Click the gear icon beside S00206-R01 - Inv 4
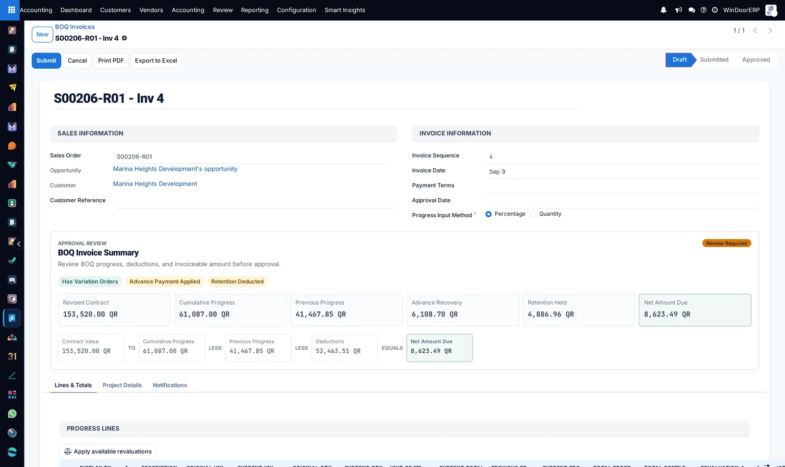Viewport: 785px width, 467px height. point(124,38)
